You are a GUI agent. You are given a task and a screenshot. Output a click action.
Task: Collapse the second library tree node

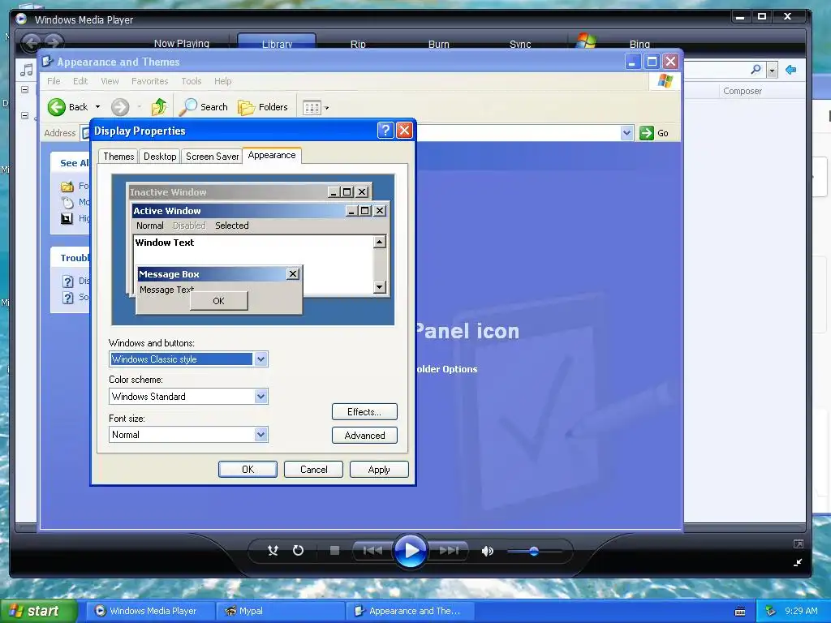(24, 115)
